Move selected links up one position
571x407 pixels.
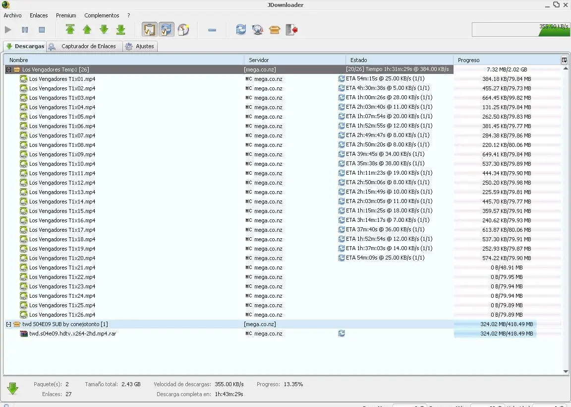pos(87,30)
